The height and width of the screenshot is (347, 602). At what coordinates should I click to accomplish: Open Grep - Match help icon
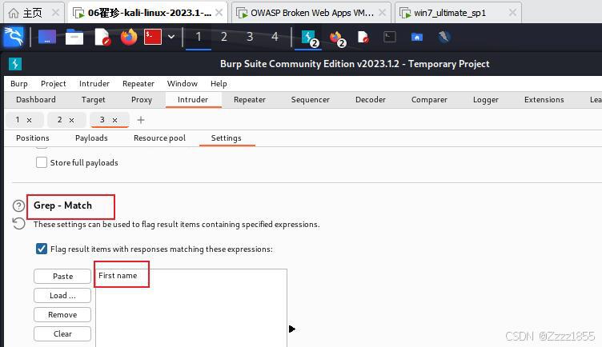tap(18, 206)
